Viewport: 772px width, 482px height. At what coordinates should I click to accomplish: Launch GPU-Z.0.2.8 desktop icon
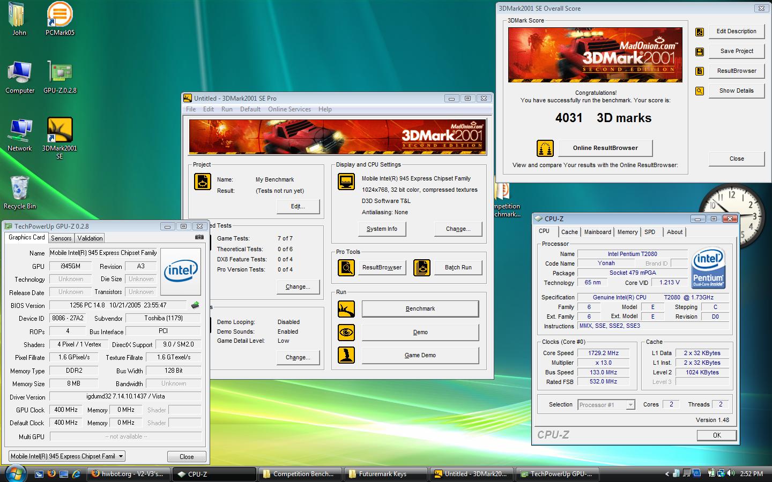[60, 77]
